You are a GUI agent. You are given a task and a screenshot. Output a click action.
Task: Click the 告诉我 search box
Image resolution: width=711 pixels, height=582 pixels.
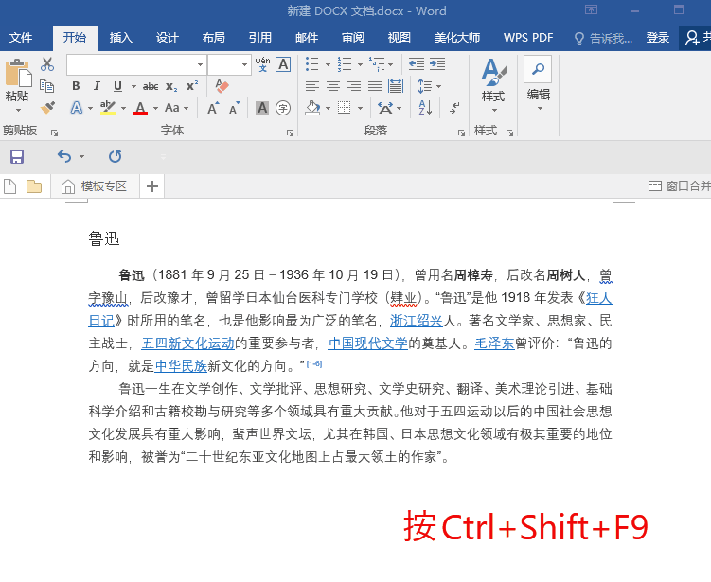(604, 38)
